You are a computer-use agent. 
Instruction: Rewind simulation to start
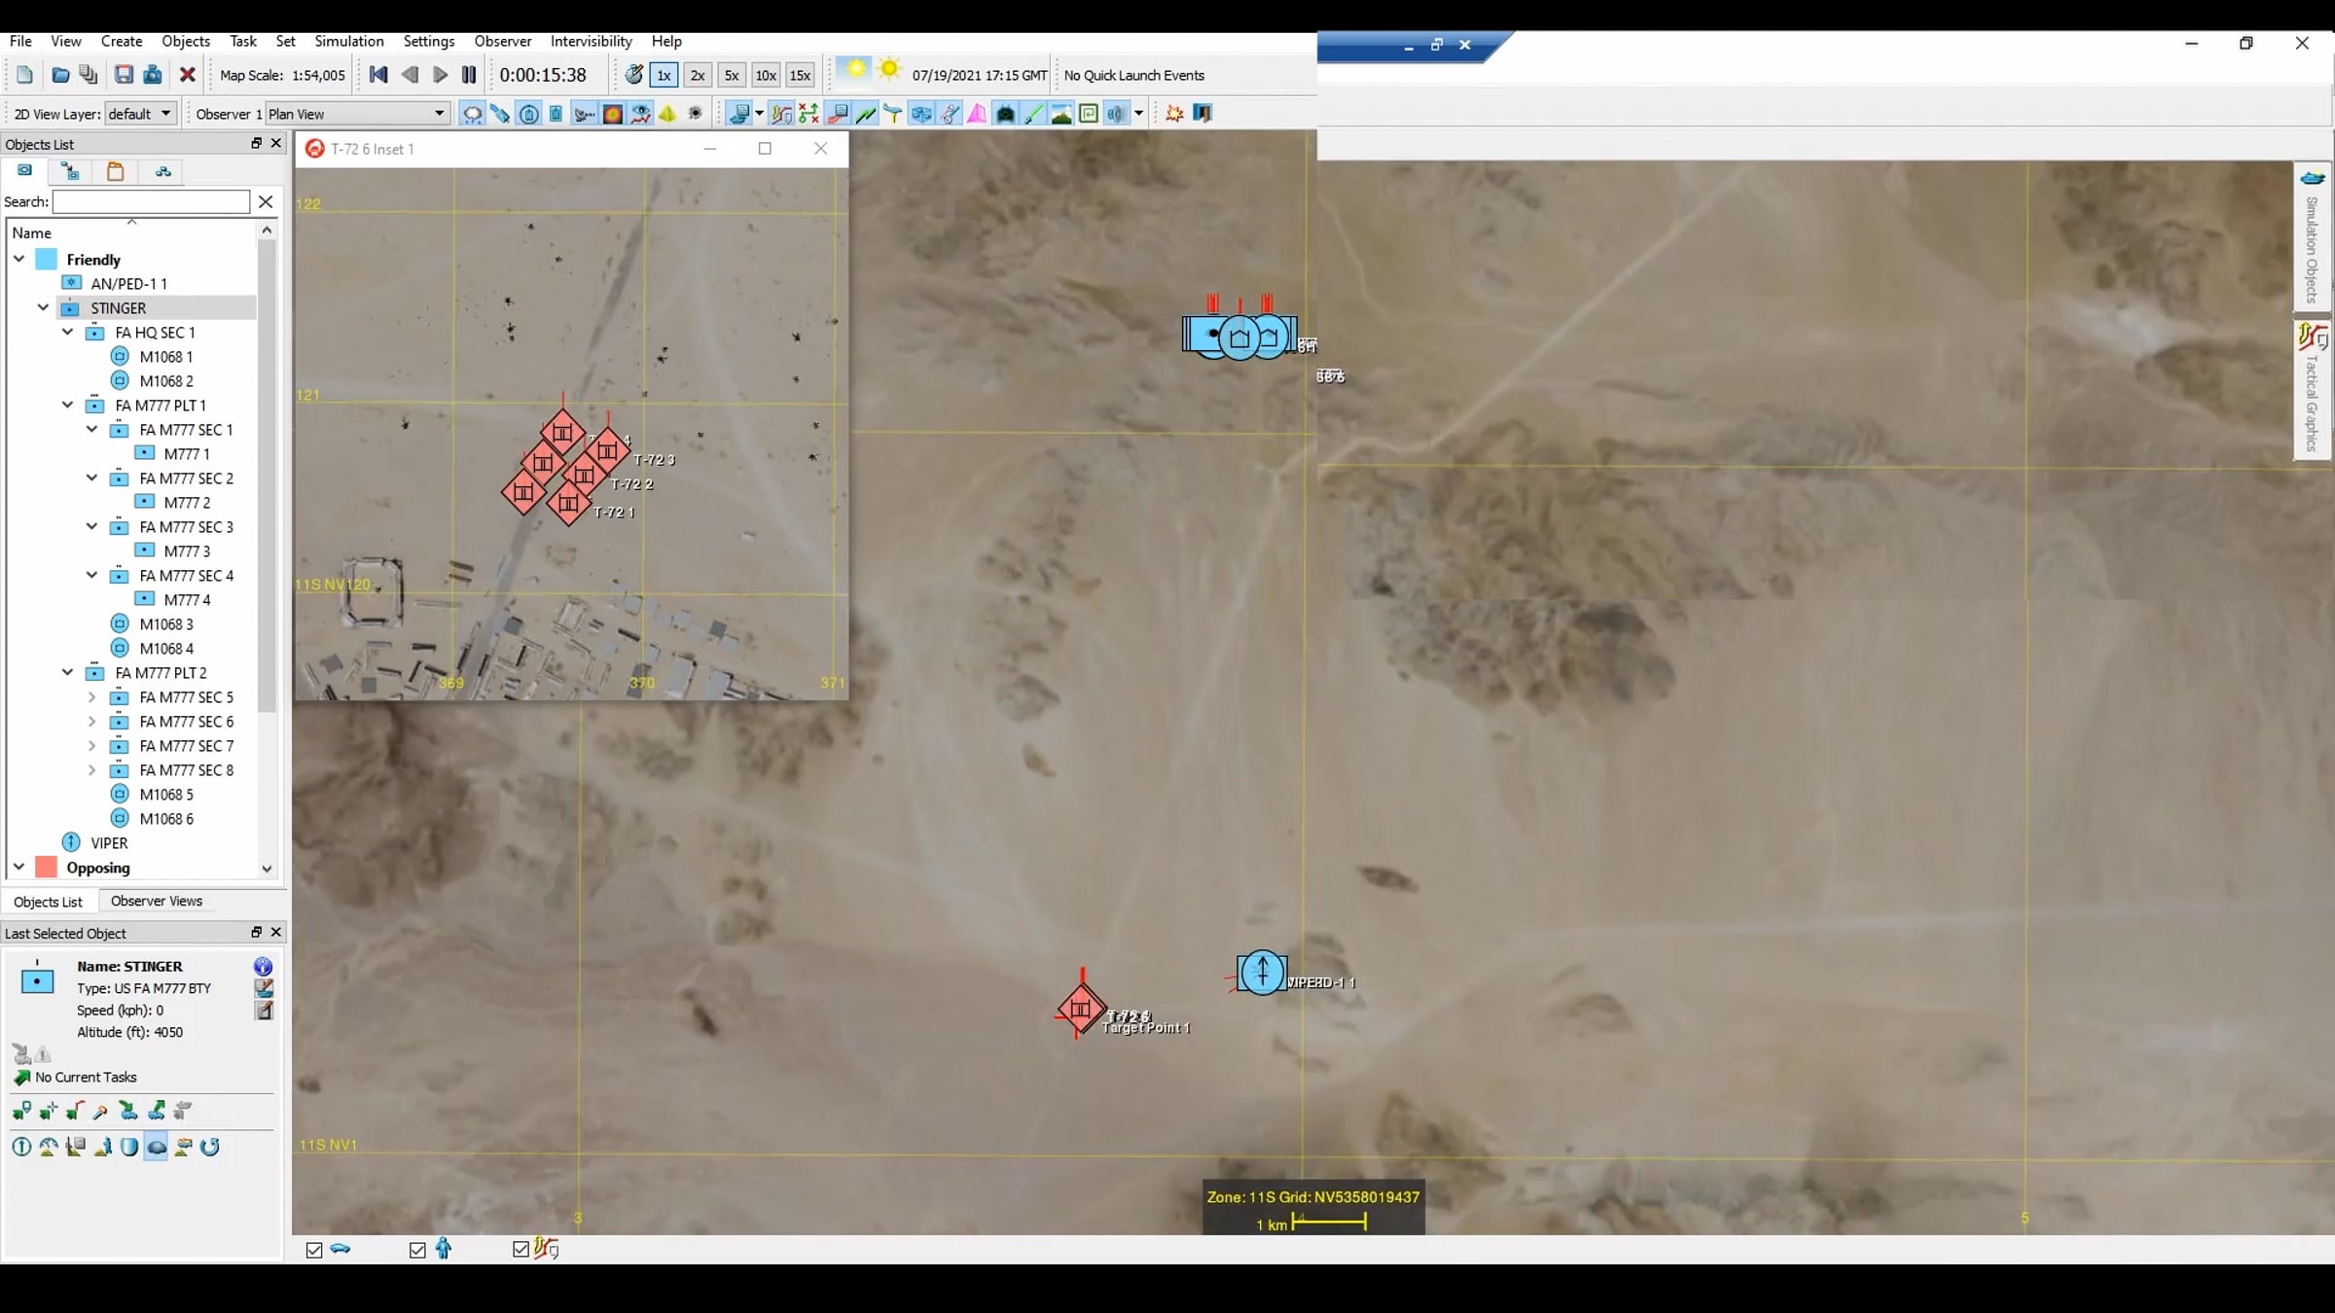[x=378, y=75]
